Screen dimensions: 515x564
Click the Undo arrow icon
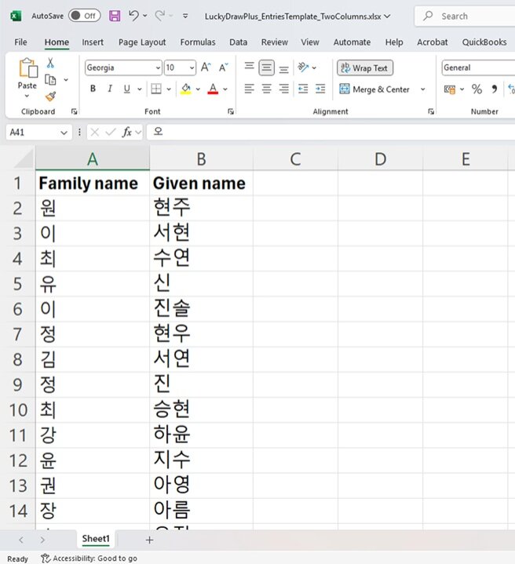click(134, 16)
